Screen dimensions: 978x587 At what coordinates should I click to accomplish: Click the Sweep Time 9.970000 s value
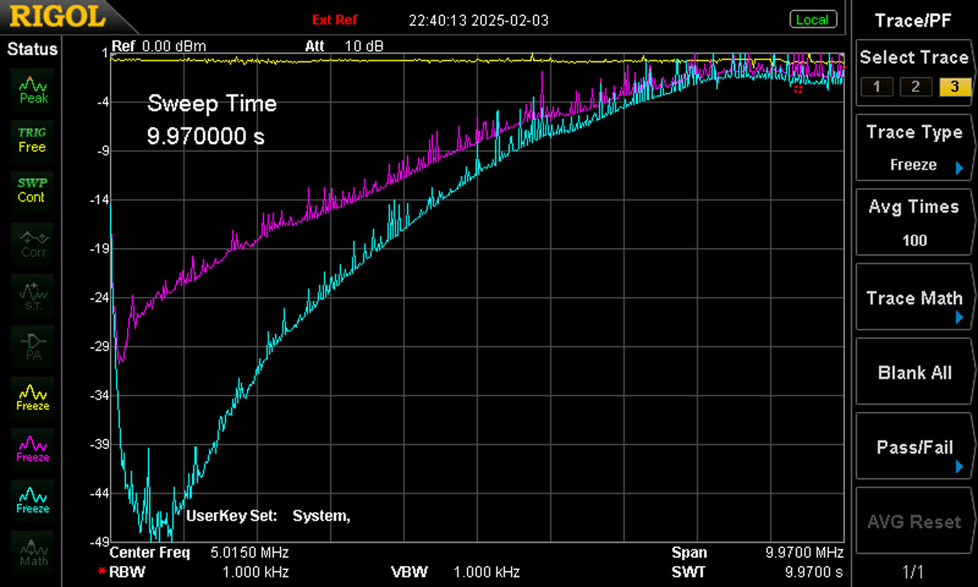click(206, 136)
